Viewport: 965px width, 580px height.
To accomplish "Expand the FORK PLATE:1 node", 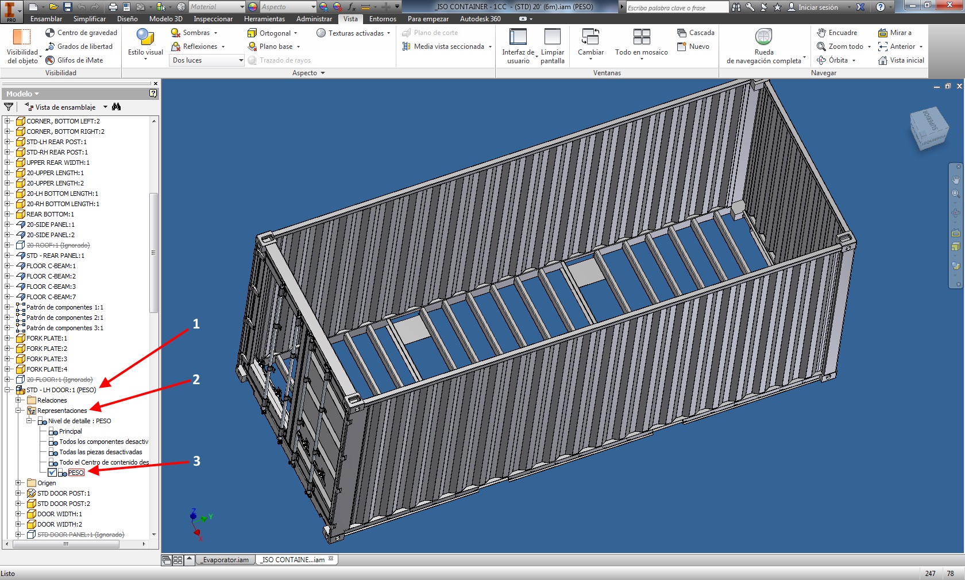I will [7, 338].
